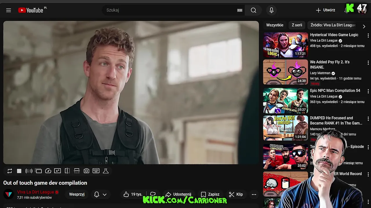Create a clip with Klip scissors
371x208 pixels.
pyautogui.click(x=236, y=194)
